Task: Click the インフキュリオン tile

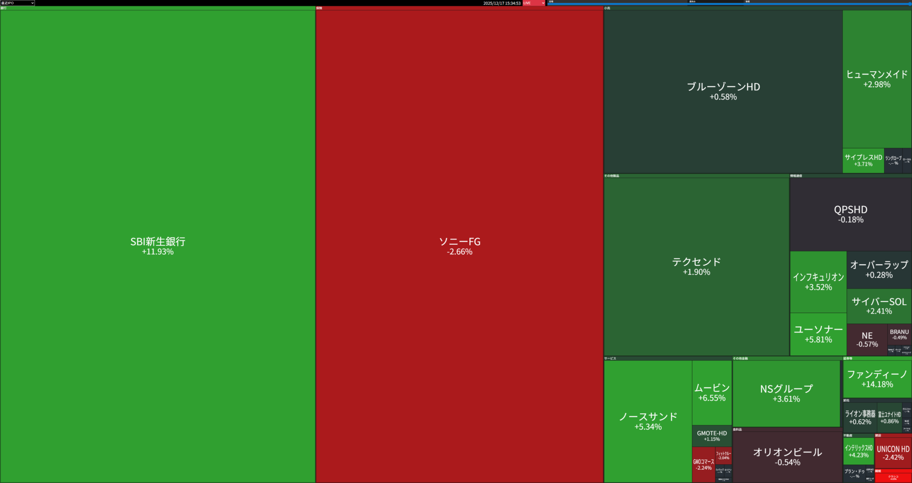Action: (x=818, y=281)
